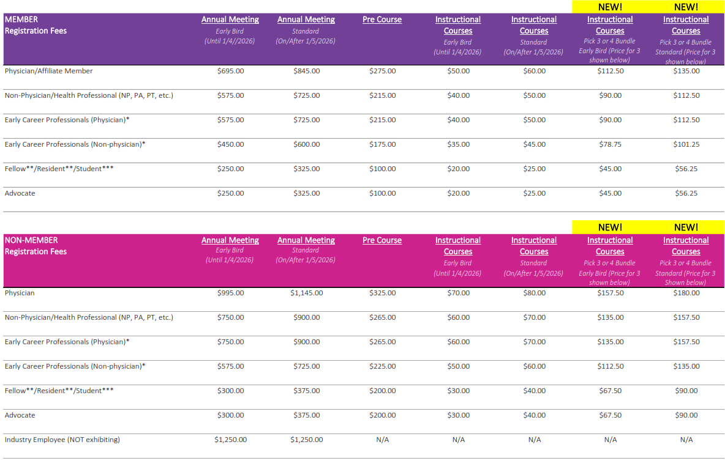Click the Industry Employee (NOT exhibiting) row label
The image size is (725, 461).
[x=60, y=440]
